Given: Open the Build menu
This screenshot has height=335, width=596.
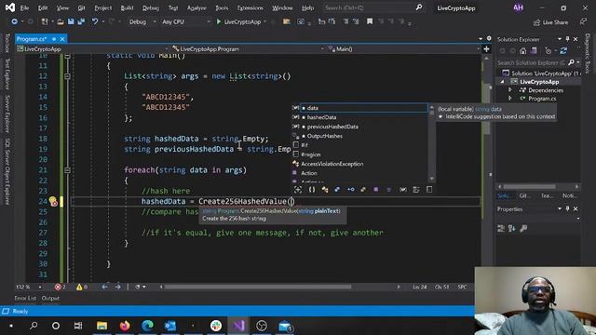Looking at the screenshot, I should [x=127, y=7].
